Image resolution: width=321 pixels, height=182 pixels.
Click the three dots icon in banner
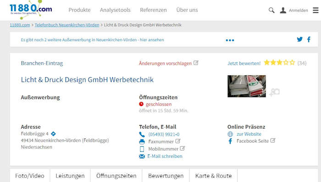tap(230, 40)
